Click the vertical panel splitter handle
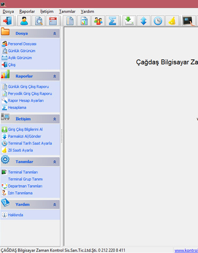 (x=62, y=136)
